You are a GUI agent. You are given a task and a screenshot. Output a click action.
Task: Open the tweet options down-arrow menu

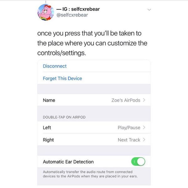pyautogui.click(x=149, y=10)
